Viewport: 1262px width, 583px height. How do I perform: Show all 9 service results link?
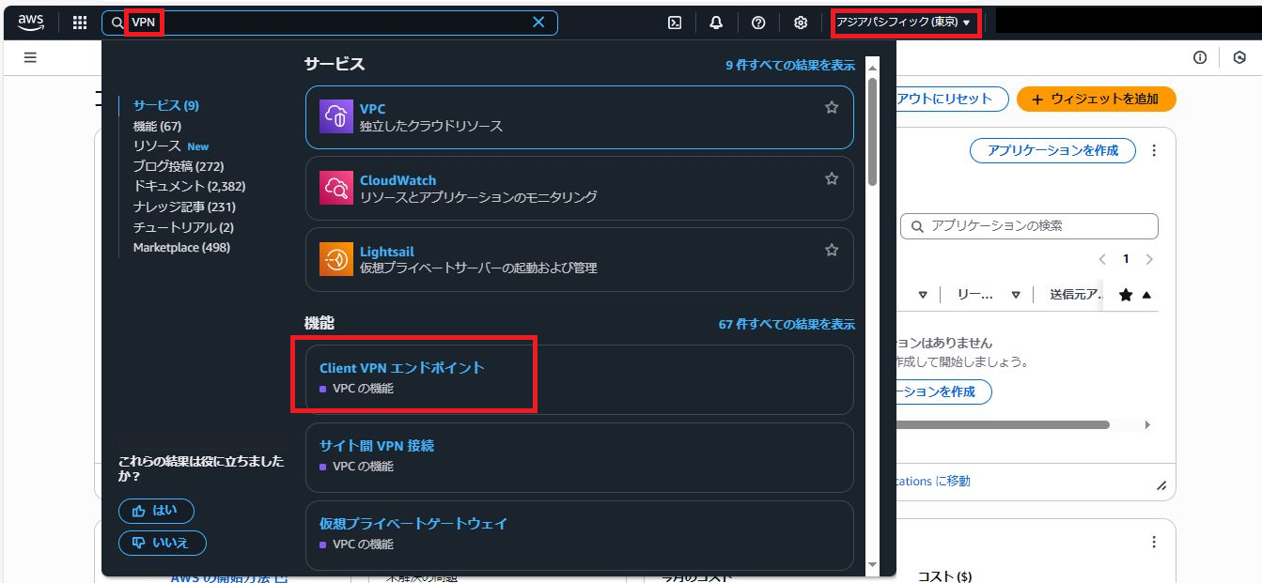point(790,65)
